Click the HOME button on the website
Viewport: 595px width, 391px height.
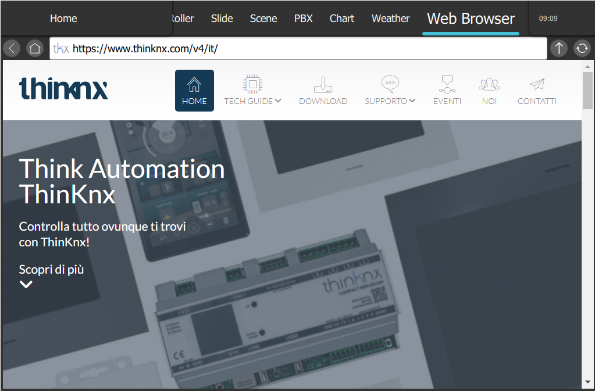194,91
